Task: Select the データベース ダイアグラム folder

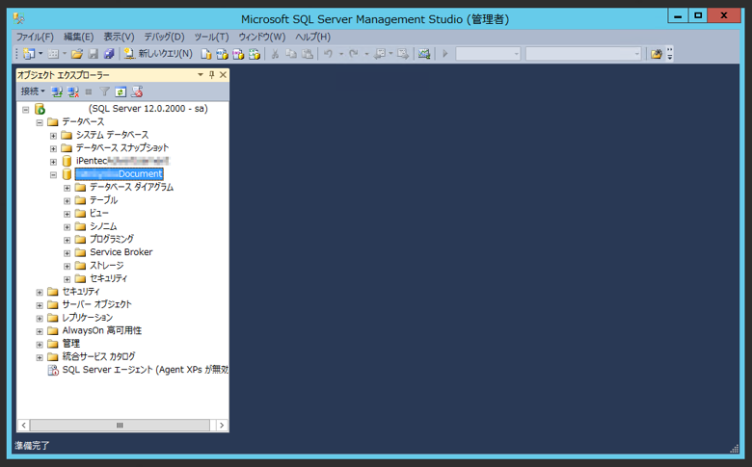Action: (131, 187)
